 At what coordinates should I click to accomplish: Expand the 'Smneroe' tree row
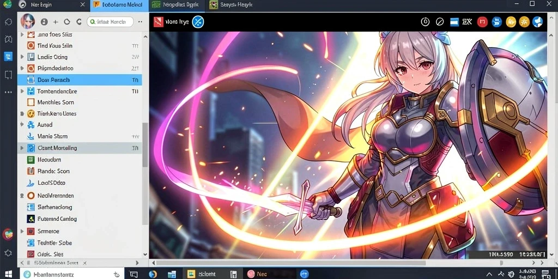coord(22,231)
